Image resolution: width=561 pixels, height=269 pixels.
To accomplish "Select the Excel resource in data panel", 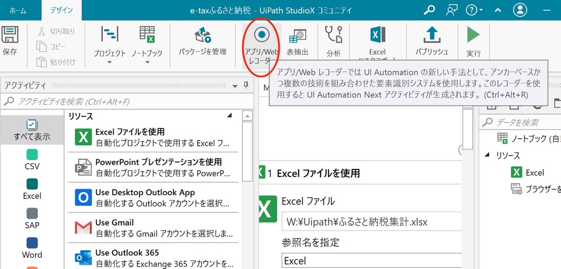I will tap(528, 172).
